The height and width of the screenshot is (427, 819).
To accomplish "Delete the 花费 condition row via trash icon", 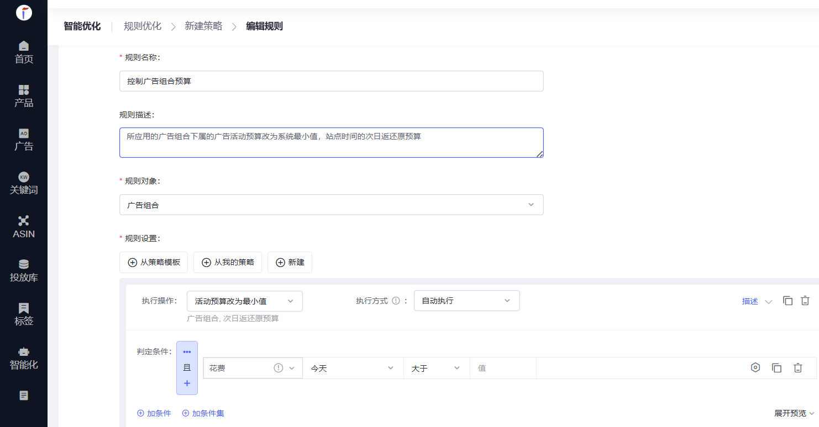I will (x=797, y=368).
